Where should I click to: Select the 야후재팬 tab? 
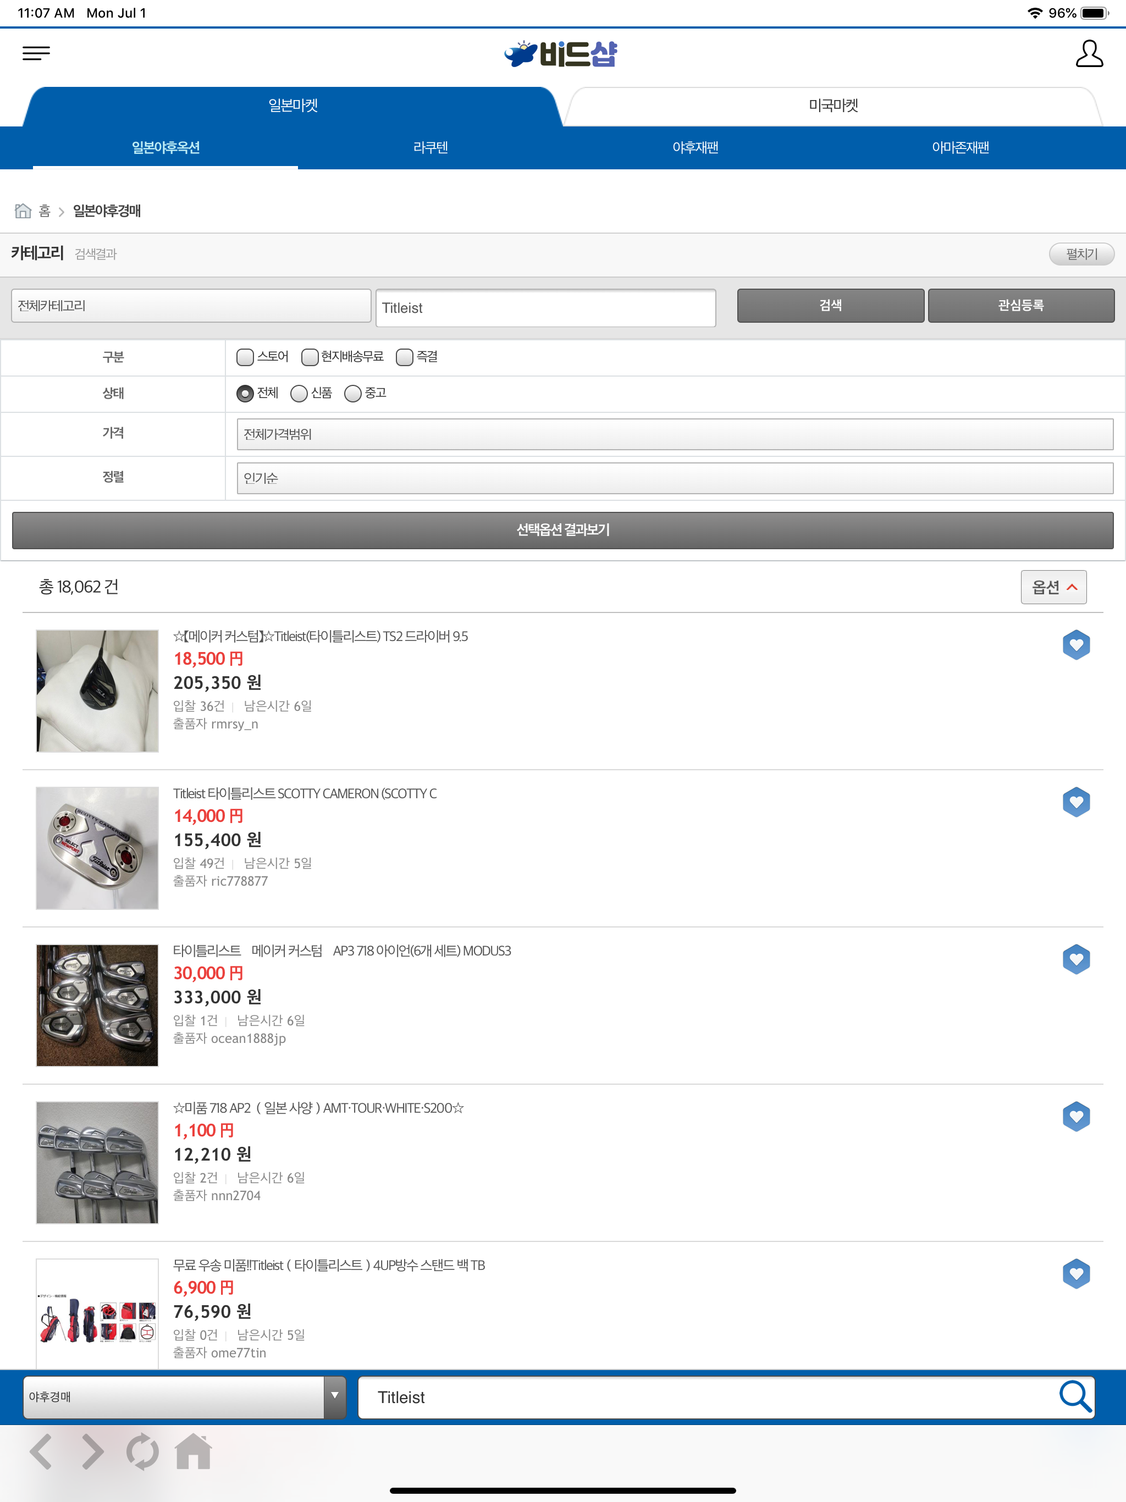pyautogui.click(x=696, y=147)
